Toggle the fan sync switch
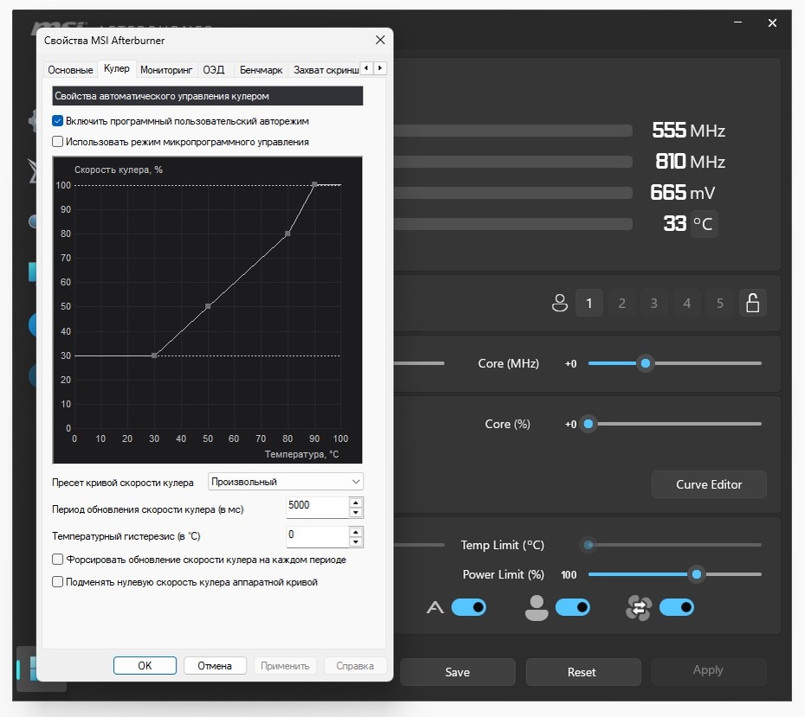The height and width of the screenshot is (717, 805). 677,608
